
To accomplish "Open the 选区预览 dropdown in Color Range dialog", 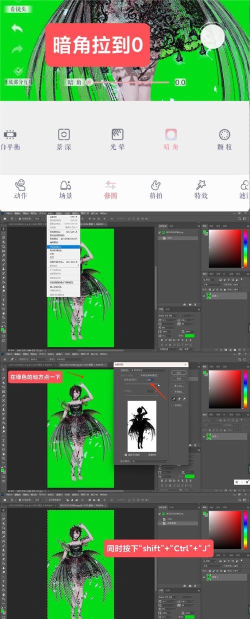I will 150,461.
